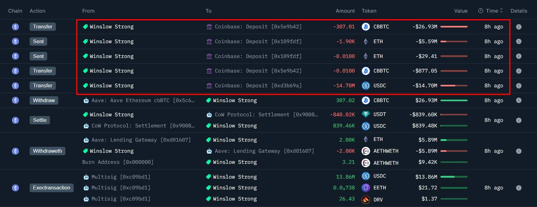Click the Withdraweth action tag
Image resolution: width=537 pixels, height=207 pixels.
[48, 151]
